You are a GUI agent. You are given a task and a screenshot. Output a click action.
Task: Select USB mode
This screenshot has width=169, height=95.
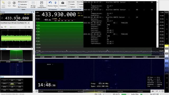point(20,87)
